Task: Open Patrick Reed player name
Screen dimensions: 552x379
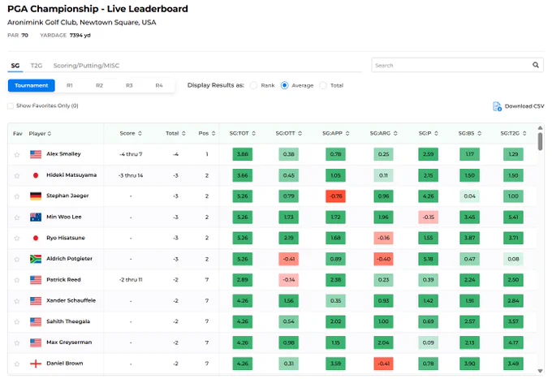Action: point(63,280)
